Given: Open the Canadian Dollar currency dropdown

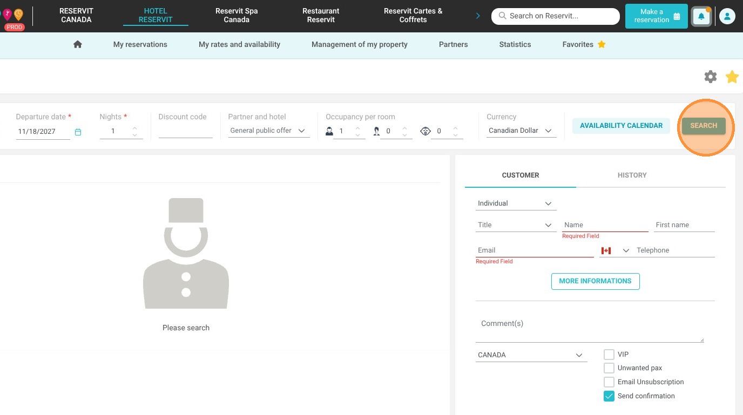Looking at the screenshot, I should coord(521,131).
